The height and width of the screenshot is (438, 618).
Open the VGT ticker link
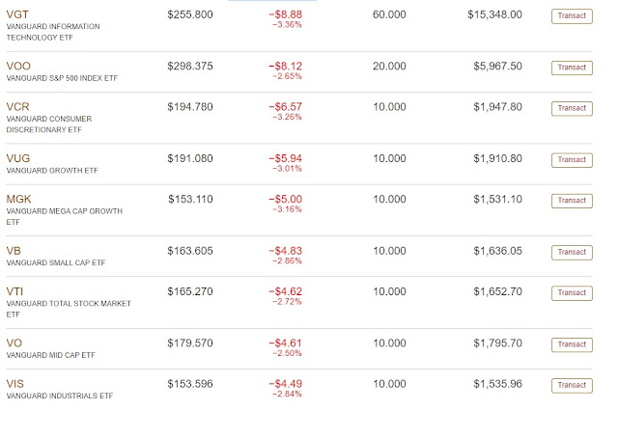(17, 14)
